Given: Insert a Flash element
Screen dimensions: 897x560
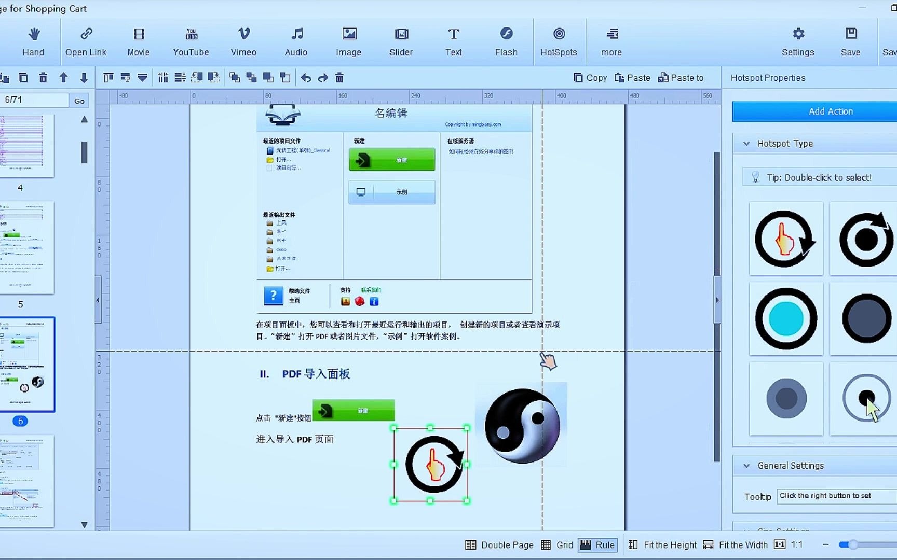Looking at the screenshot, I should pyautogui.click(x=506, y=41).
